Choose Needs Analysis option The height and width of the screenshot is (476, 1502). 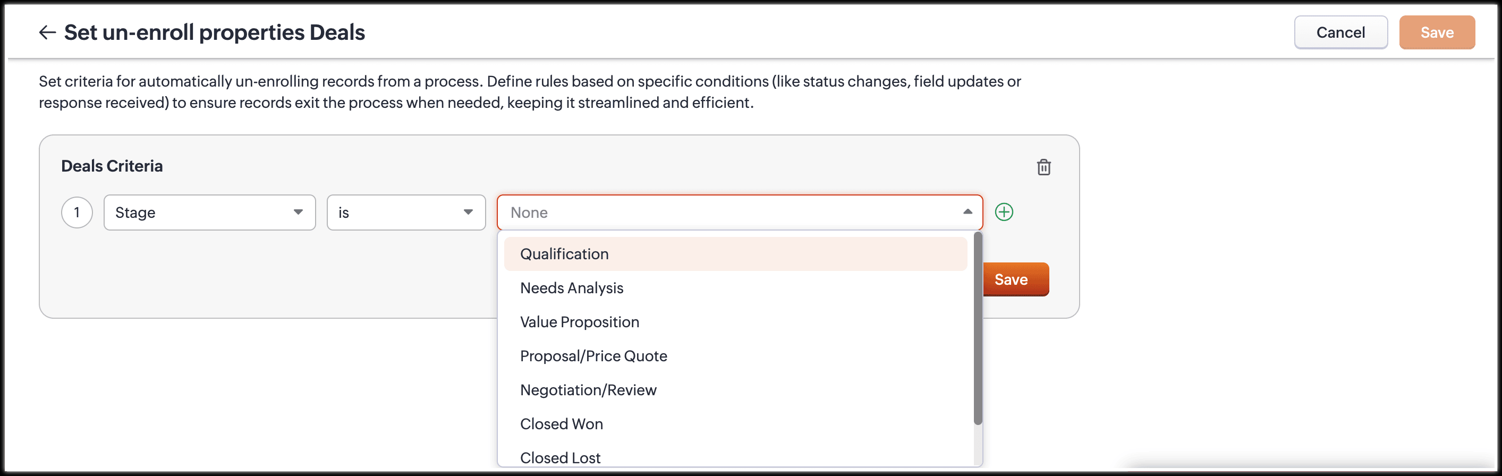[x=571, y=288]
